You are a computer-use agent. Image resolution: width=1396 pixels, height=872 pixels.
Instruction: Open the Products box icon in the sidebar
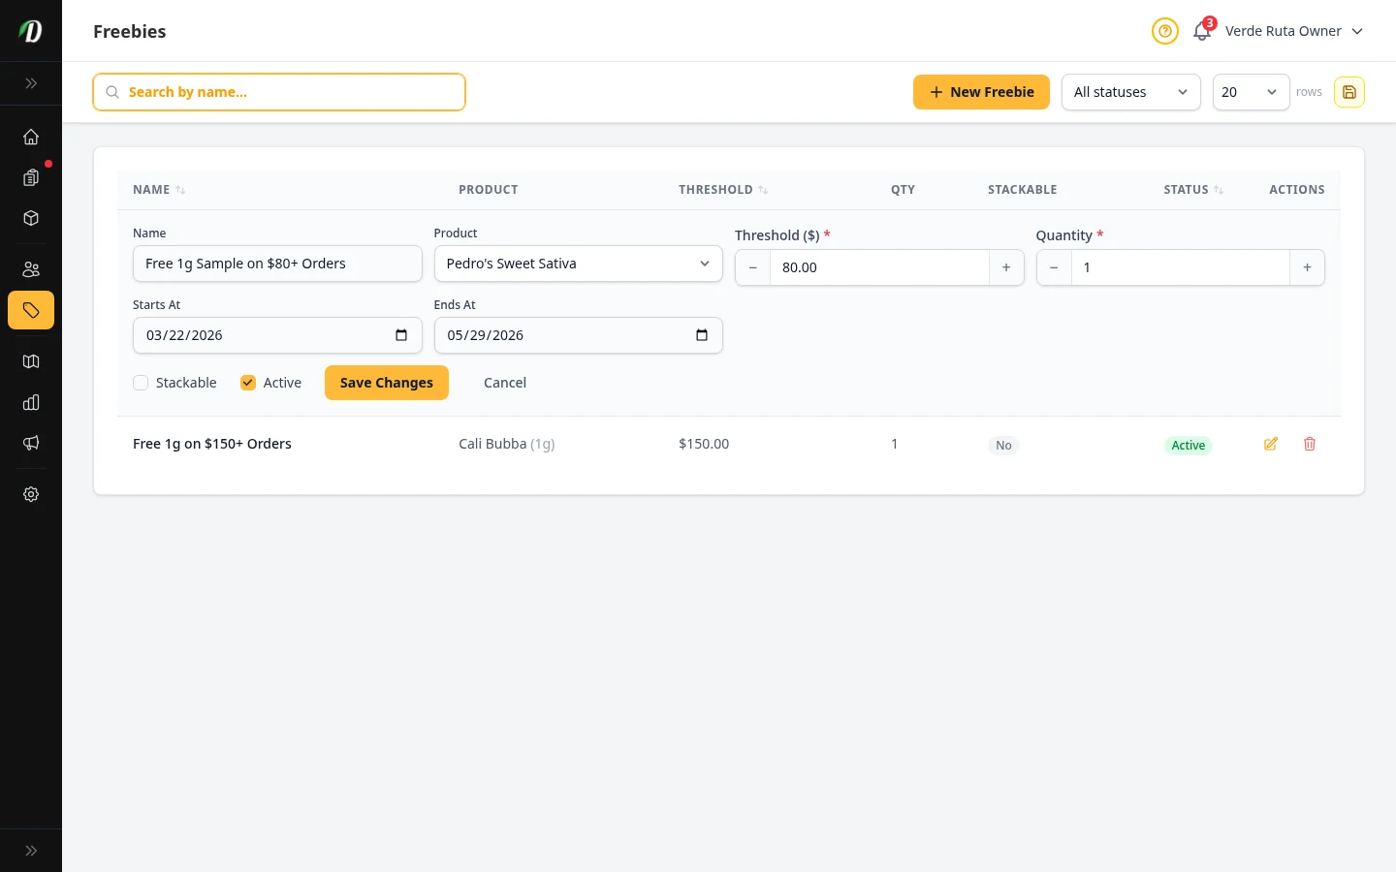point(31,218)
